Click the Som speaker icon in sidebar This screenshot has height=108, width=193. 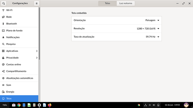[x=3, y=85]
